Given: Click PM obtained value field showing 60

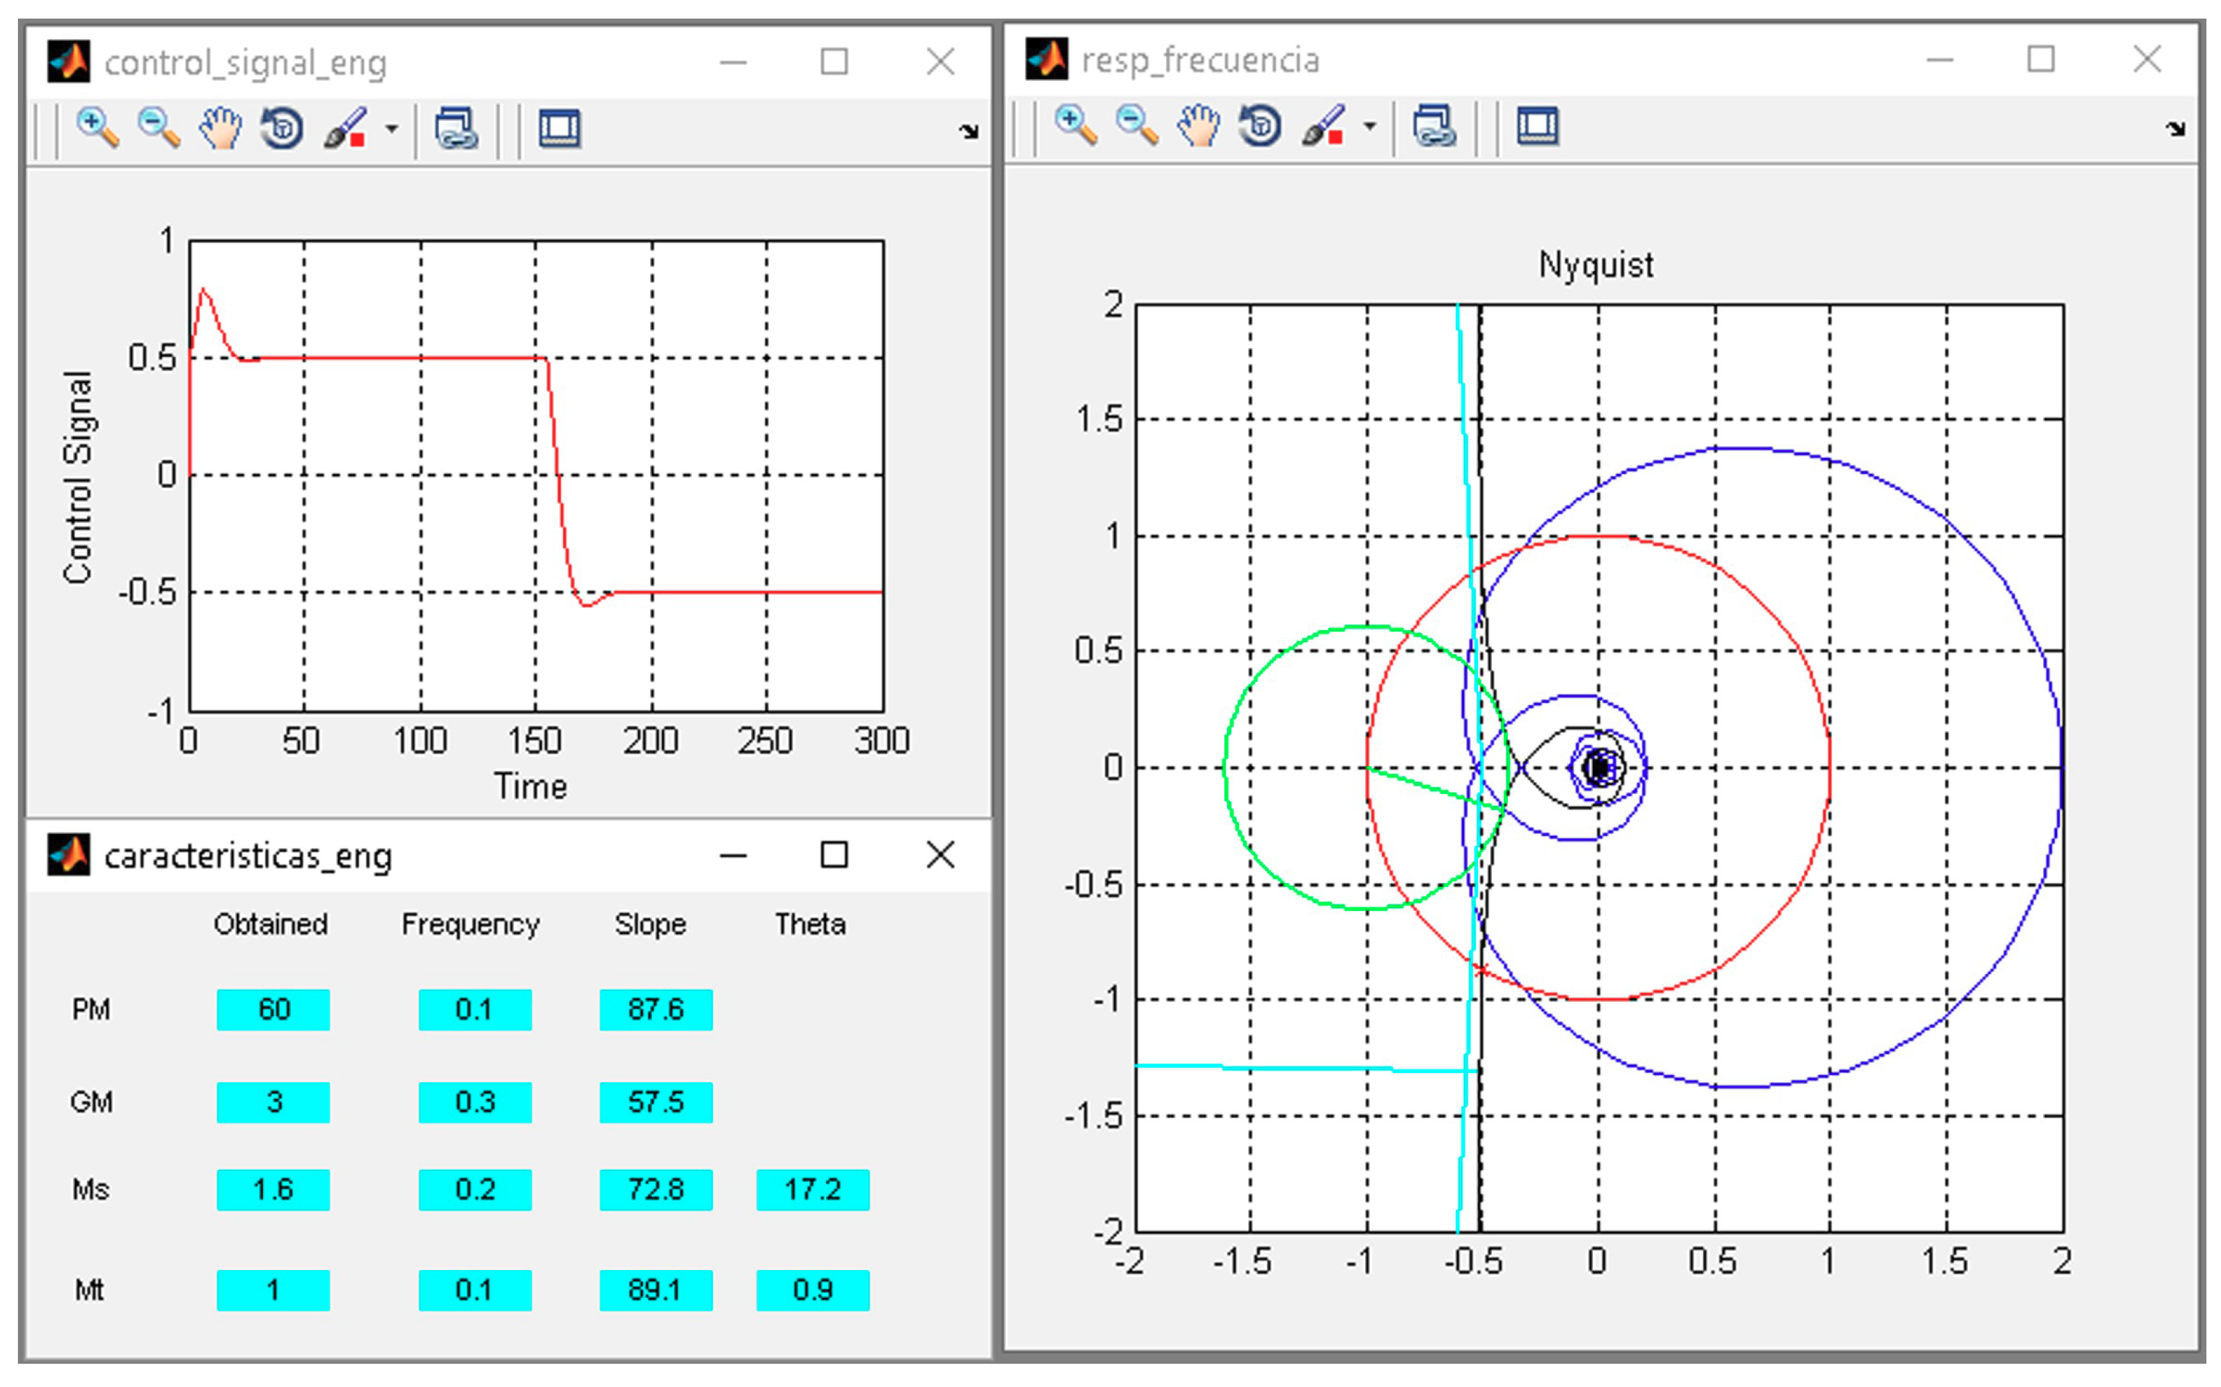Looking at the screenshot, I should [x=274, y=1009].
